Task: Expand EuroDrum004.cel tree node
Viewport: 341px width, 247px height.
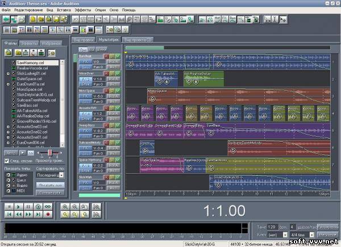Action: coord(8,143)
